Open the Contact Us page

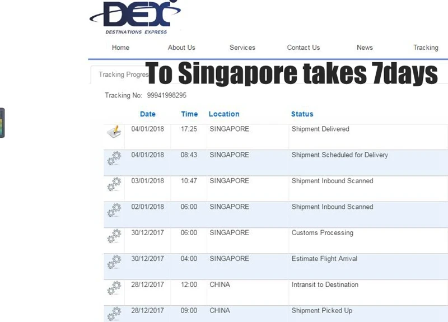[x=304, y=48]
